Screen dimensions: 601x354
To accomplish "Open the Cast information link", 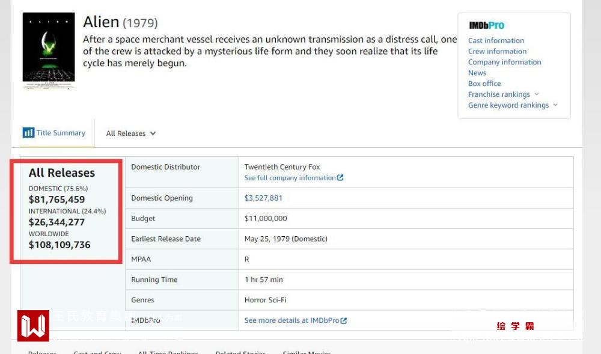I will (496, 40).
